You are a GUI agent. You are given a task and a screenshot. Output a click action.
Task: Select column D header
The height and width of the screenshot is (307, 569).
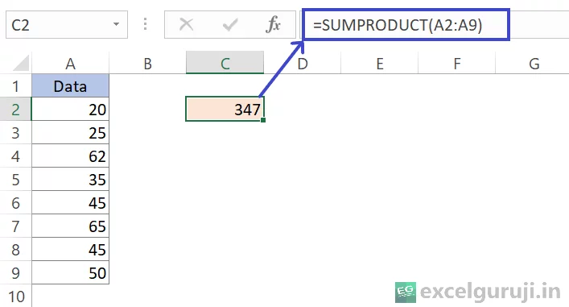[303, 63]
